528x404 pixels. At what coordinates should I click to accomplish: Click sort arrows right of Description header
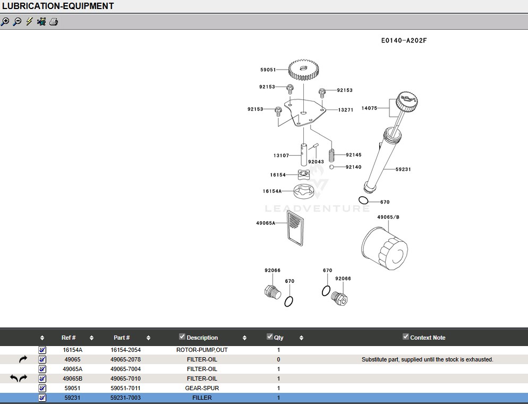point(244,338)
